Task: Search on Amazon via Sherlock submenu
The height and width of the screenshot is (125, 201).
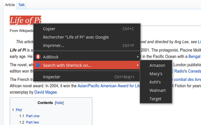Action: coord(157,65)
